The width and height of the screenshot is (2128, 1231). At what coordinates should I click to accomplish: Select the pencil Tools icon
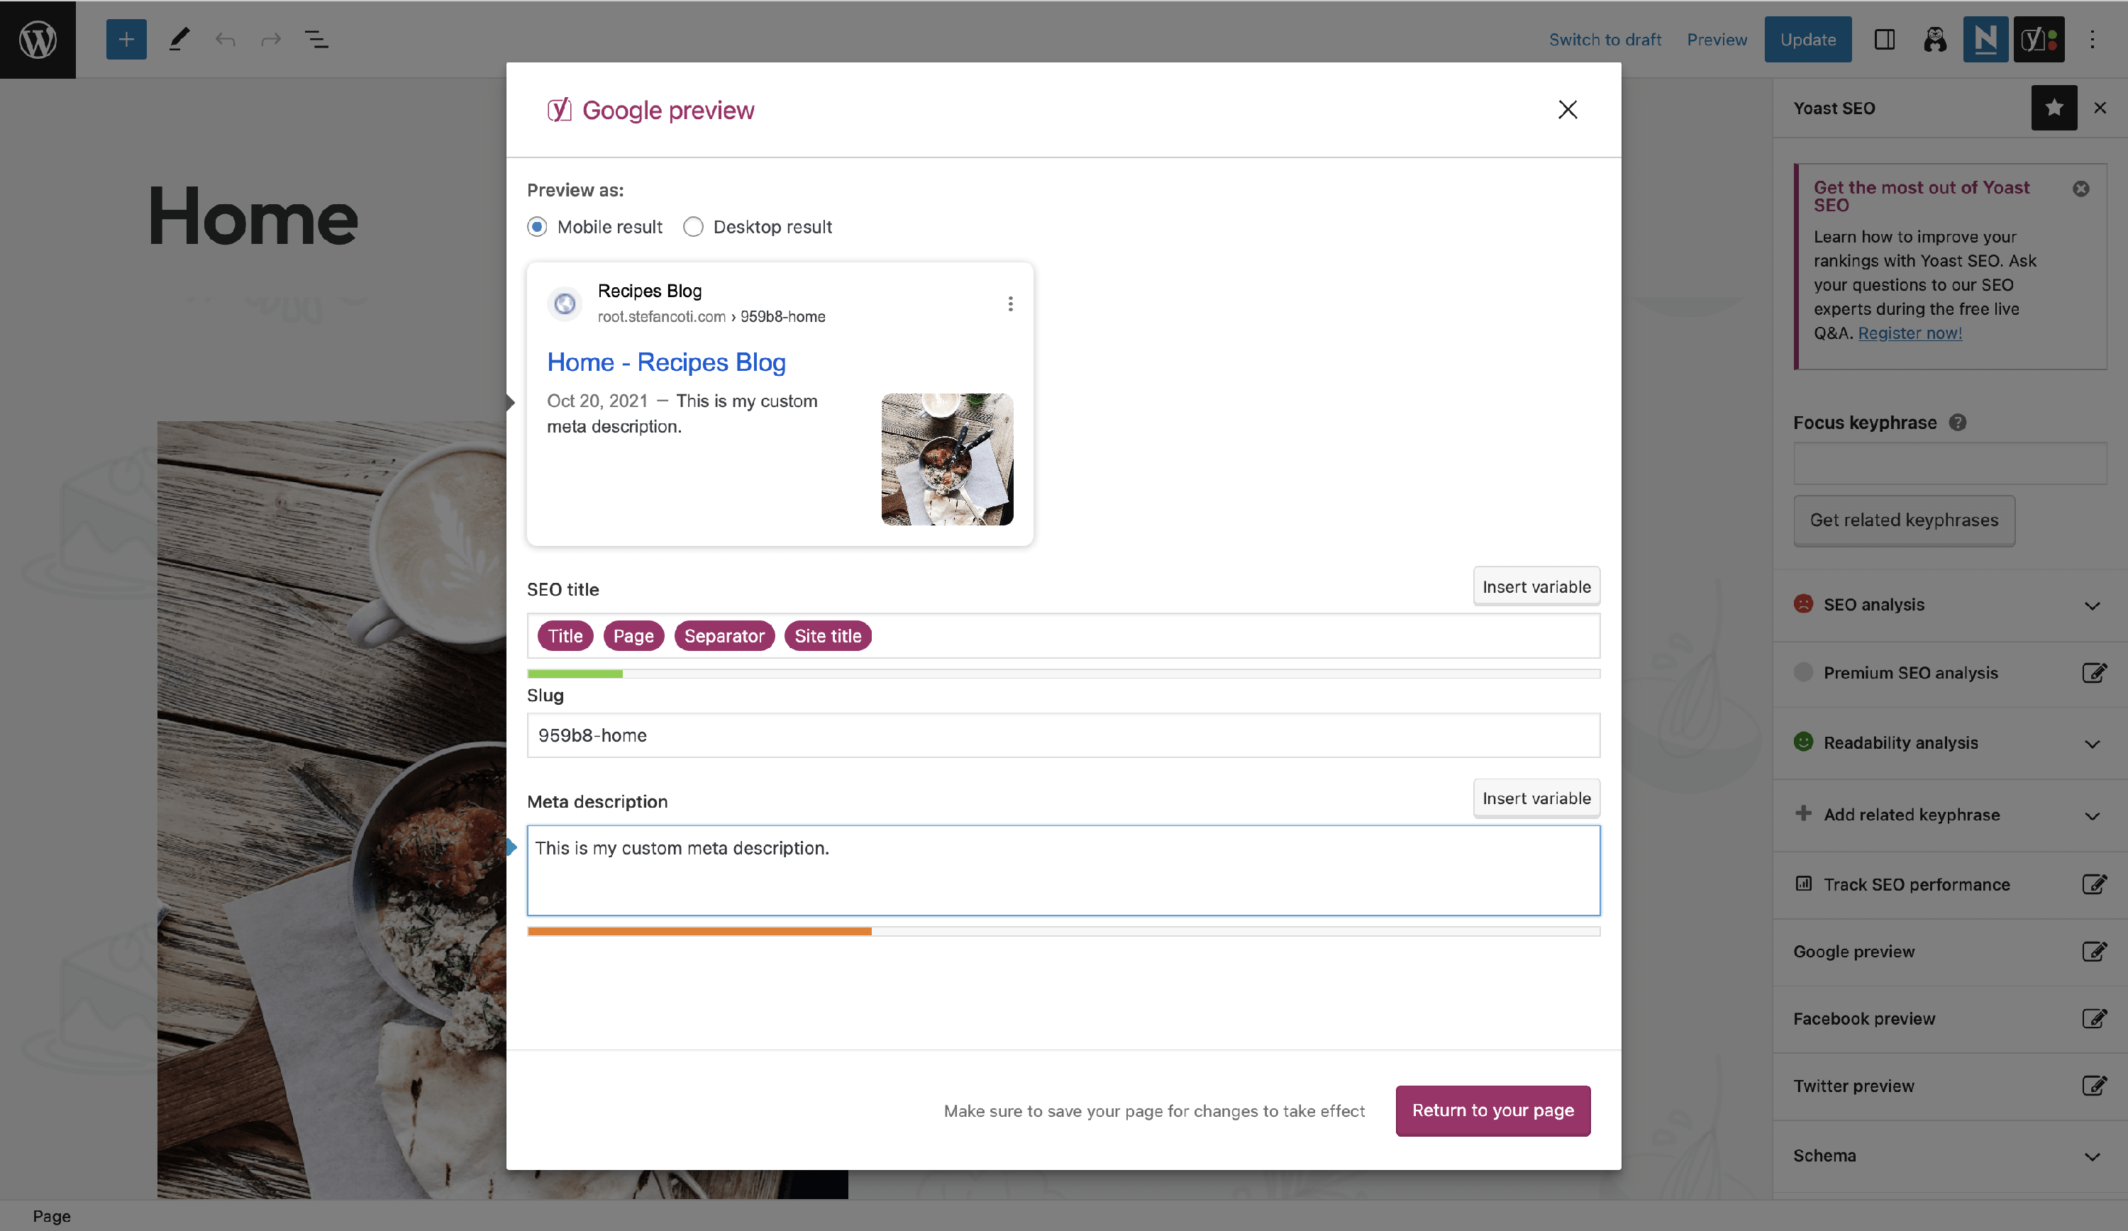(x=179, y=40)
